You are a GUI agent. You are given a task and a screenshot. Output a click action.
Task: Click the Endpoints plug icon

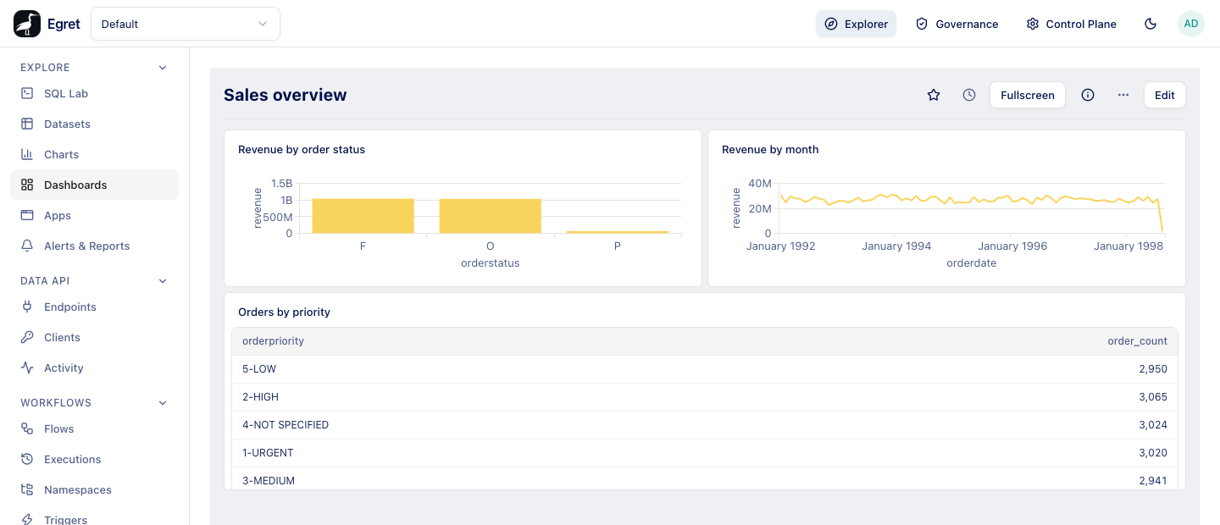(x=27, y=307)
